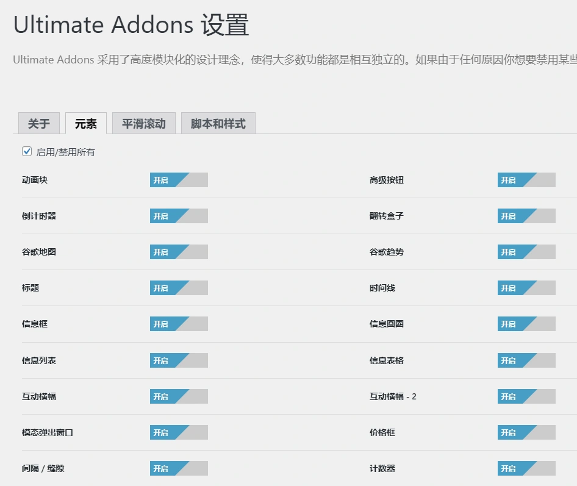Switch to the 元素 tab
Image resolution: width=577 pixels, height=486 pixels.
(x=85, y=123)
